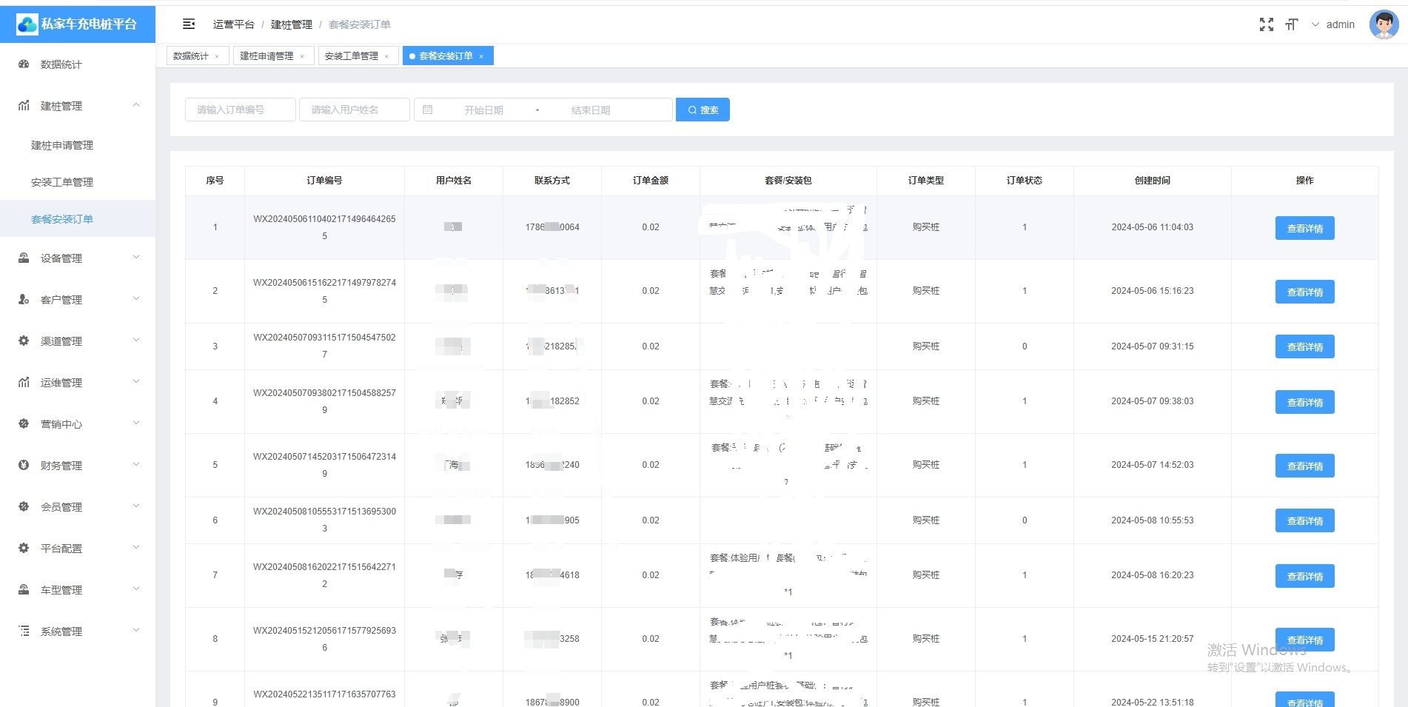Click timestamp 2024-05-06 11:04:03

(x=1152, y=227)
